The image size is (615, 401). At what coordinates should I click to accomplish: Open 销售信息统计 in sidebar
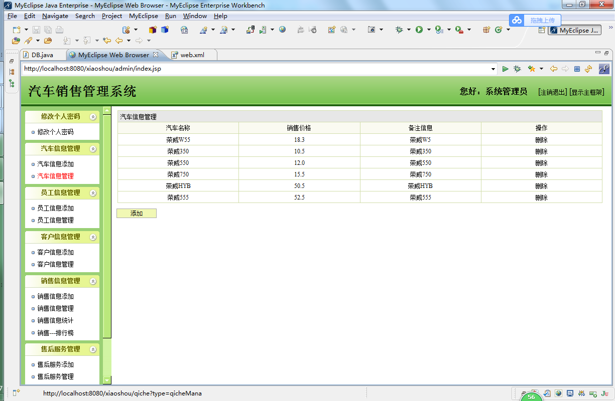coord(56,320)
